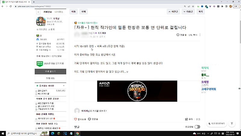Image resolution: width=241 pixels, height=136 pixels.
Task: Click the purple circle extension icon
Action: (x=214, y=6)
